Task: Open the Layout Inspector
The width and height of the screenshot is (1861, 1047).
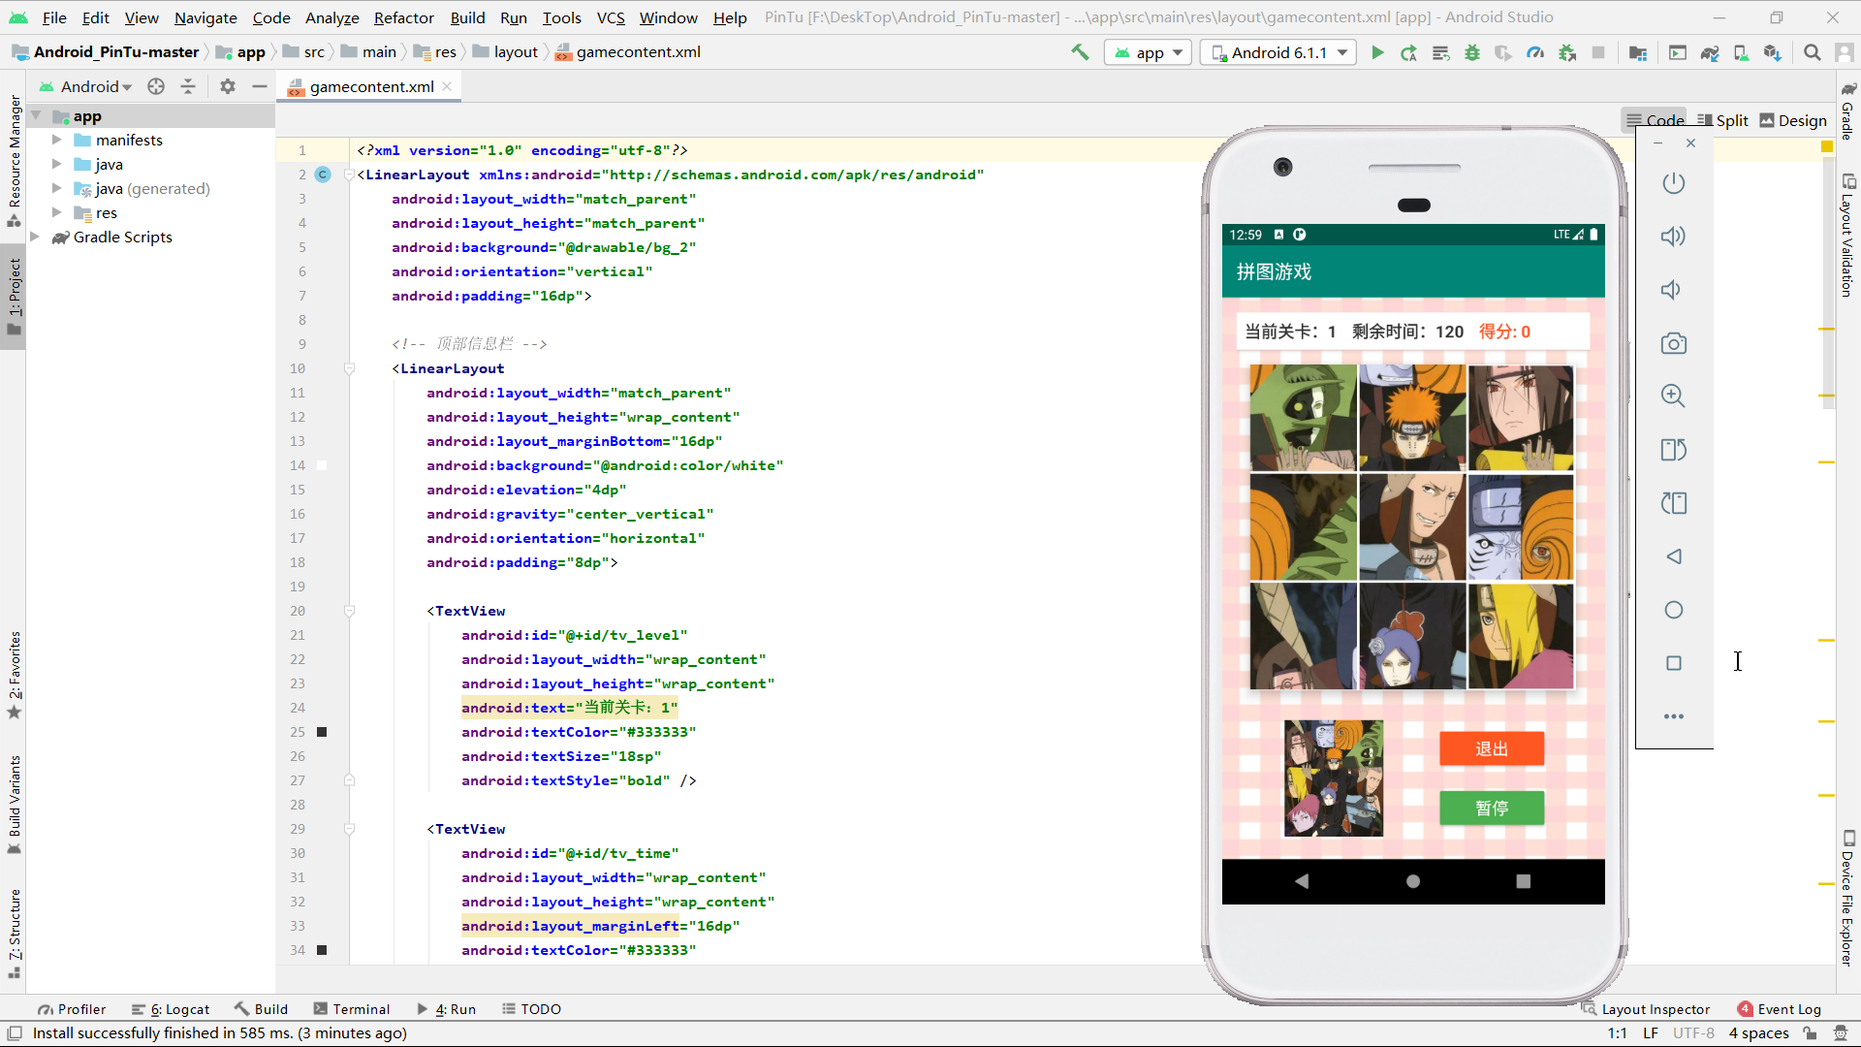Action: coord(1646,1009)
